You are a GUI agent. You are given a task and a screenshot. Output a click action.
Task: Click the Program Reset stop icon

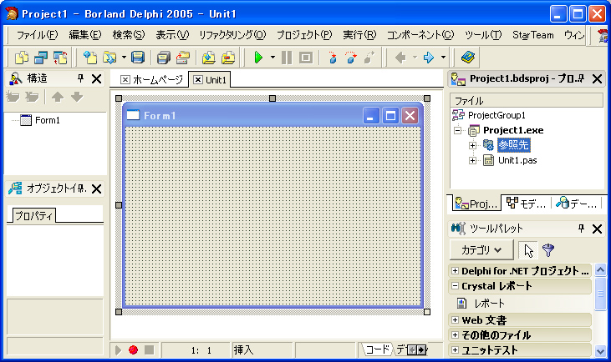coord(306,58)
